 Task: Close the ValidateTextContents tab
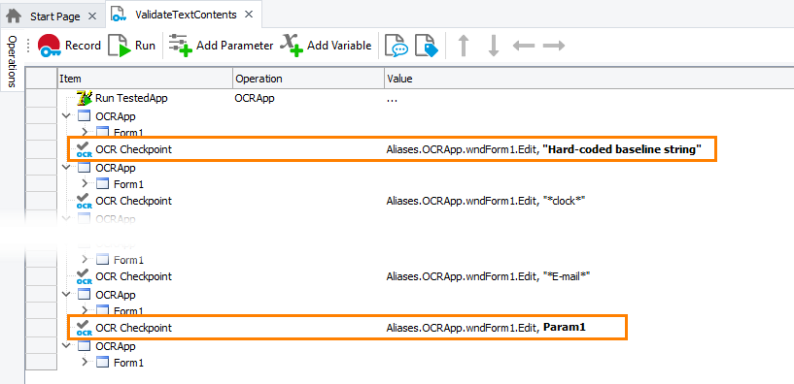click(x=248, y=15)
